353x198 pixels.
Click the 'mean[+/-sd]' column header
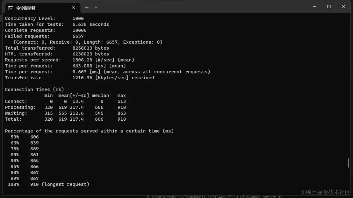pyautogui.click(x=74, y=96)
